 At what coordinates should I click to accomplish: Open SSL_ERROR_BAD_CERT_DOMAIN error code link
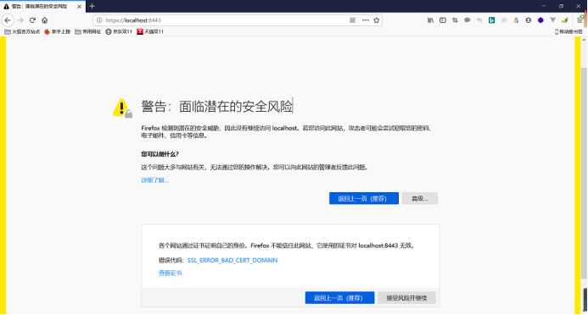pos(232,260)
